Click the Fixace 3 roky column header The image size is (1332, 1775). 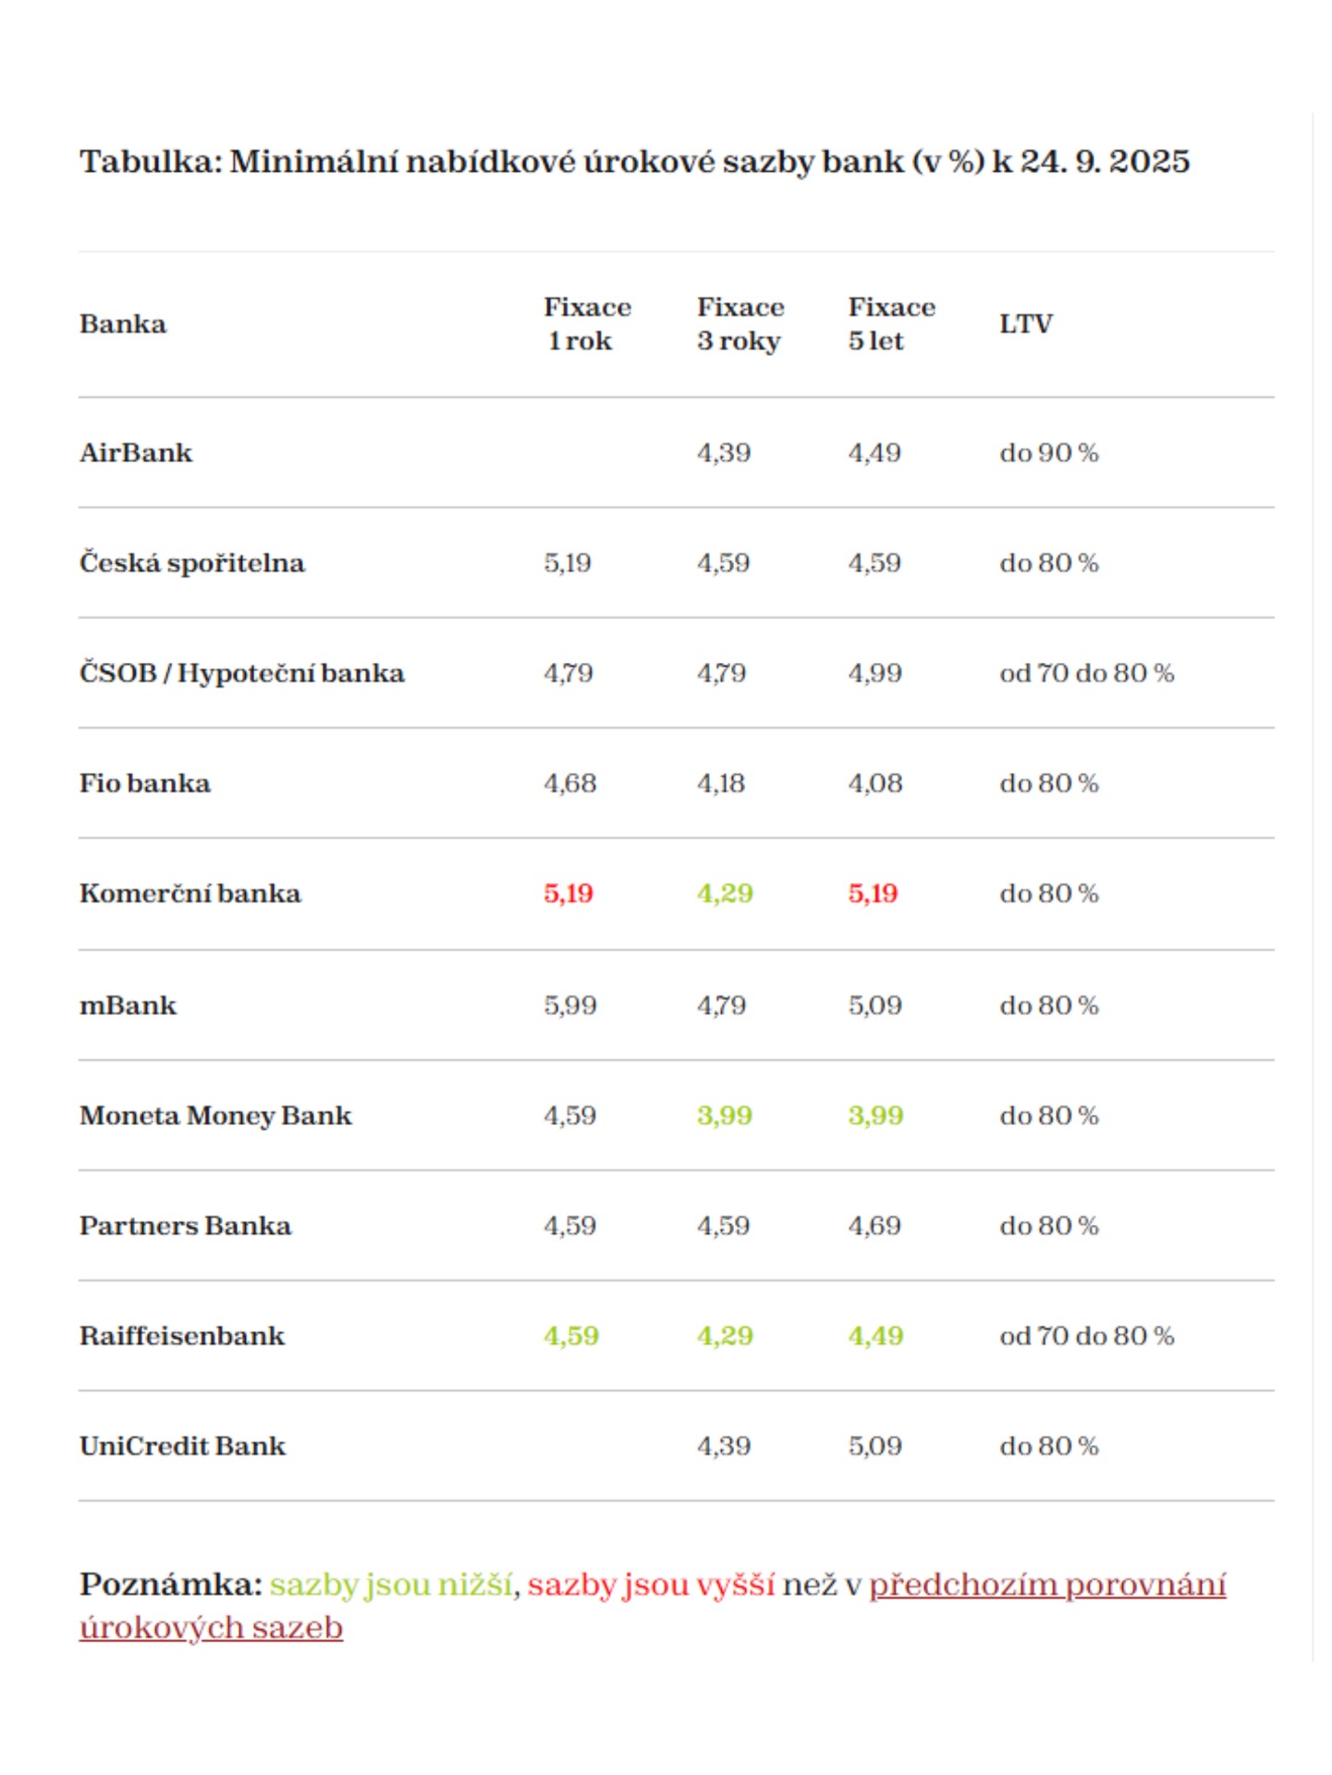pos(739,324)
